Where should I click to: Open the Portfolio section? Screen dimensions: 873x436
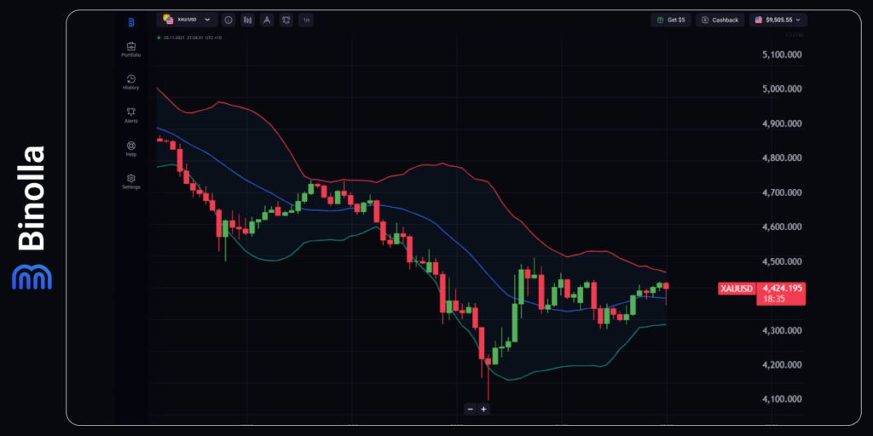click(130, 49)
